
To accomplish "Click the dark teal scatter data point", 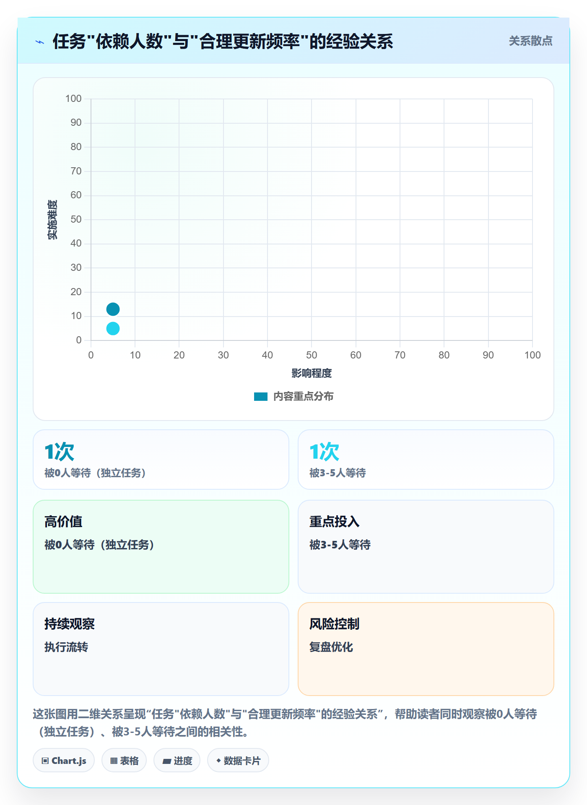I will 113,309.
